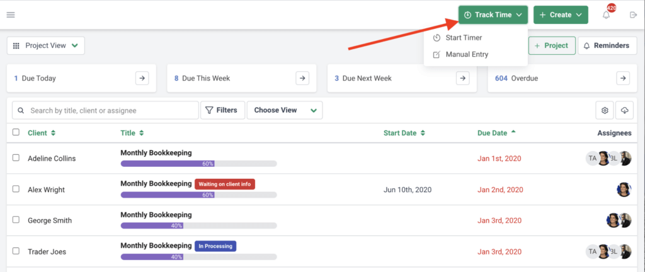Select the Alex Wright row checkbox
Image resolution: width=645 pixels, height=272 pixels.
click(x=16, y=189)
